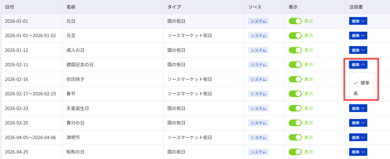Viewport: 390px width, 159px height.
Task: Toggle display switch for 昭和の日
Action: [295, 152]
